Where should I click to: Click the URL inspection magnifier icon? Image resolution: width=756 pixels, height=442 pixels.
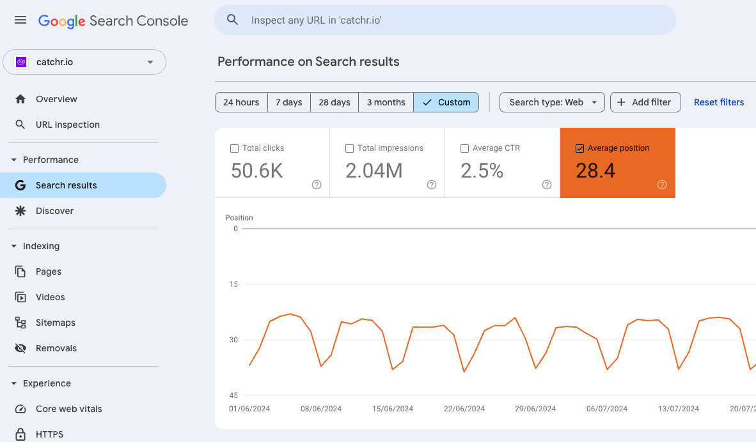click(x=20, y=125)
